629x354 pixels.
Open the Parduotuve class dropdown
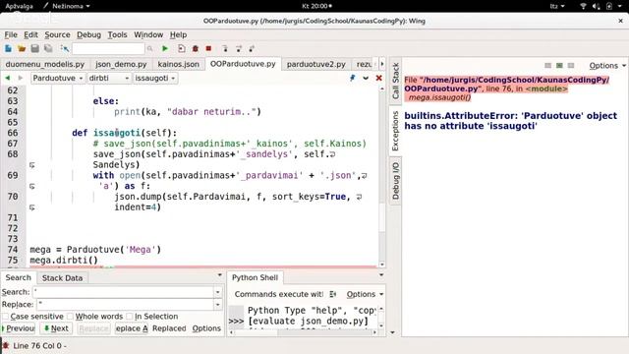pyautogui.click(x=58, y=78)
